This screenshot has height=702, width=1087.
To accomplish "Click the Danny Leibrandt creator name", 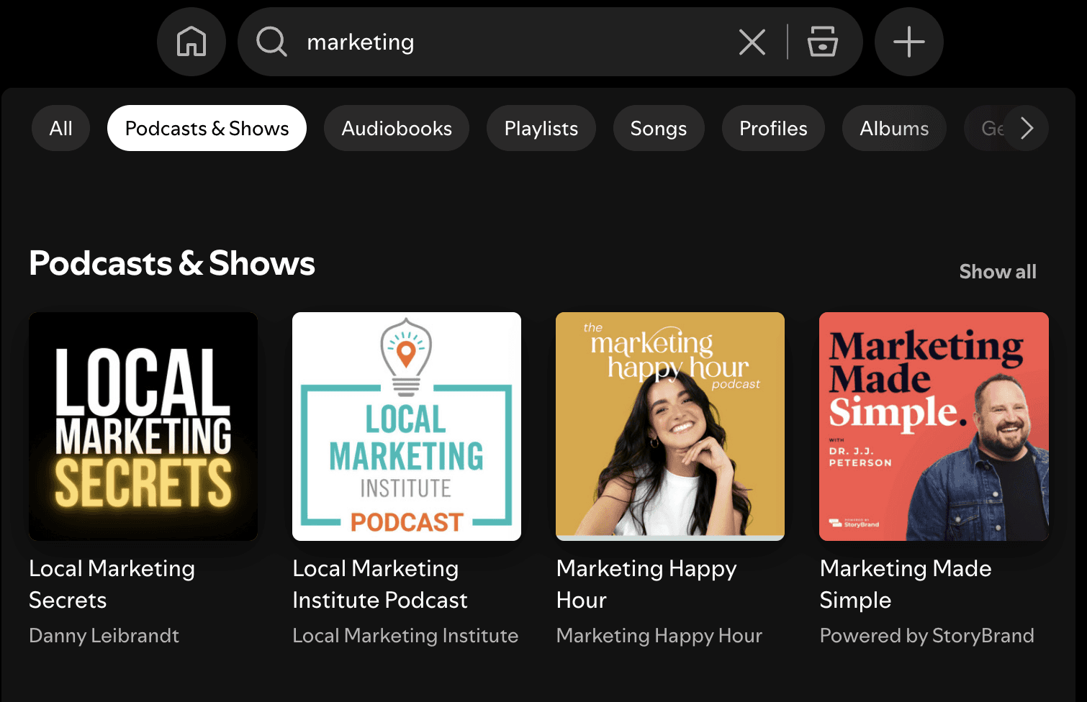I will click(104, 635).
